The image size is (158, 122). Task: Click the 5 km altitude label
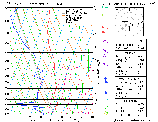96,58
